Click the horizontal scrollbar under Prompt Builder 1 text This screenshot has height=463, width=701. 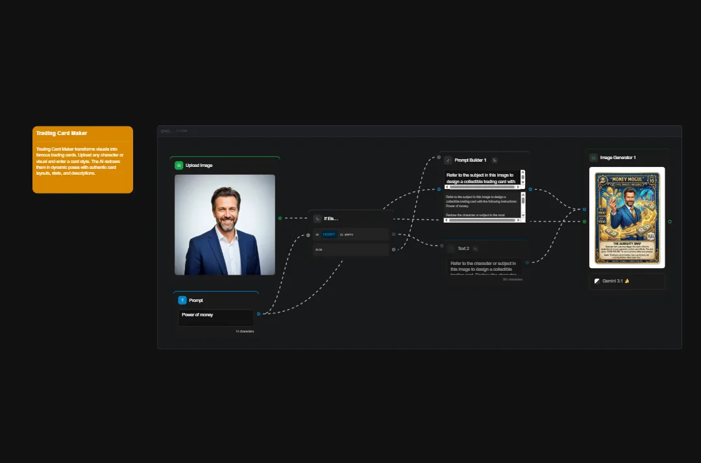pyautogui.click(x=482, y=186)
